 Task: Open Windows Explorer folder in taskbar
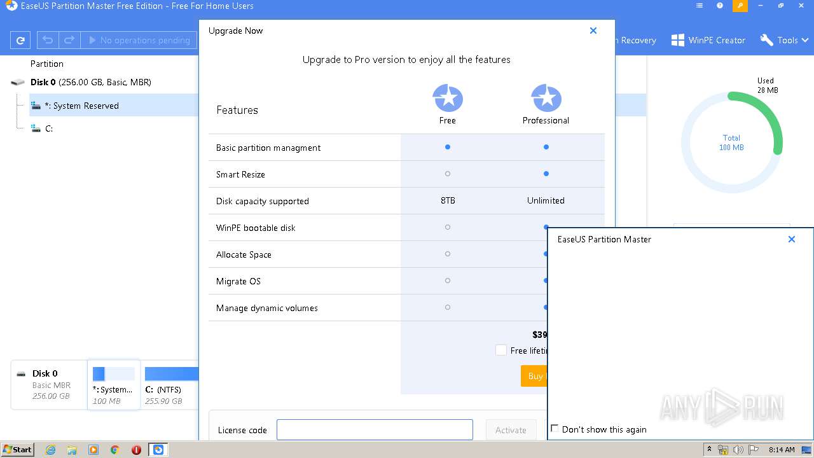pos(72,450)
